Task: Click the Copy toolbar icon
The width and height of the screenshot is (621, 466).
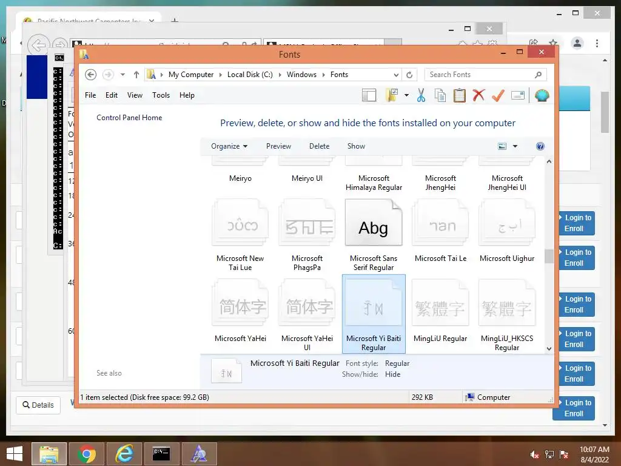Action: [x=440, y=95]
